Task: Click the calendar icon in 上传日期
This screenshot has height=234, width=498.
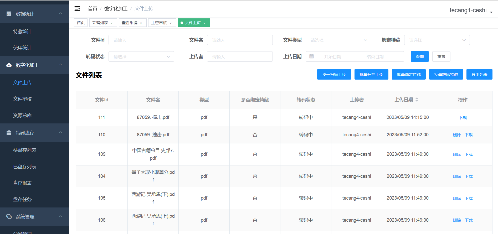Action: (311, 56)
